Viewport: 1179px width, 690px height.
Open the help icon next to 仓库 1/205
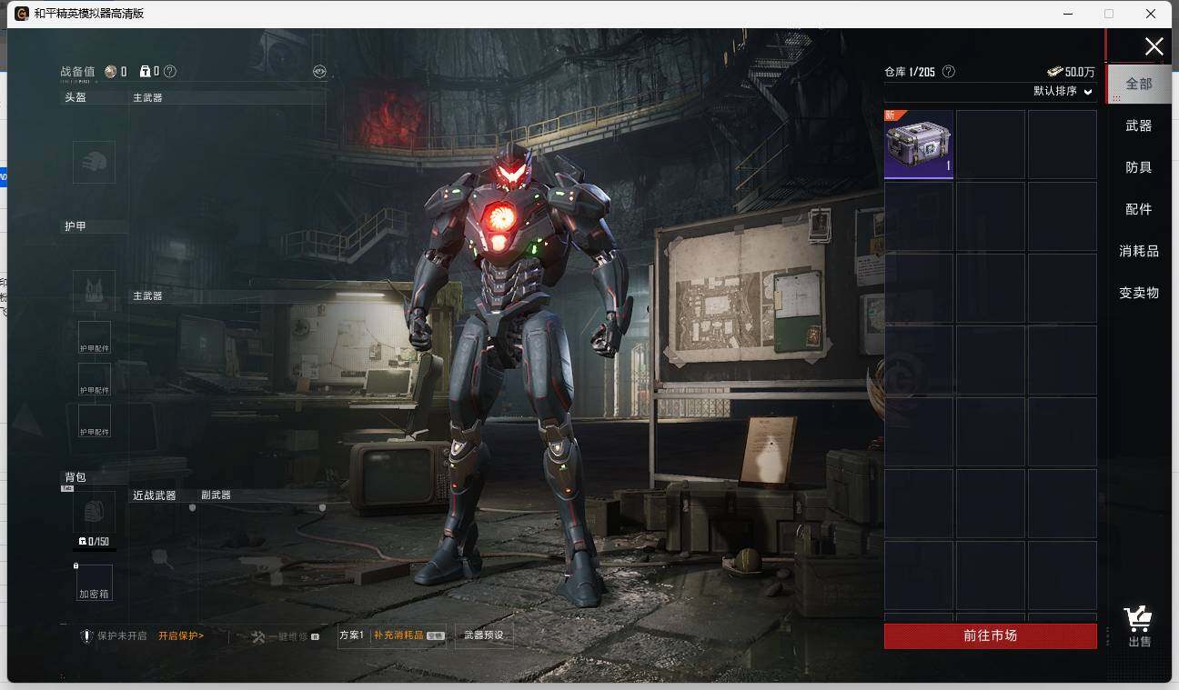tap(949, 72)
